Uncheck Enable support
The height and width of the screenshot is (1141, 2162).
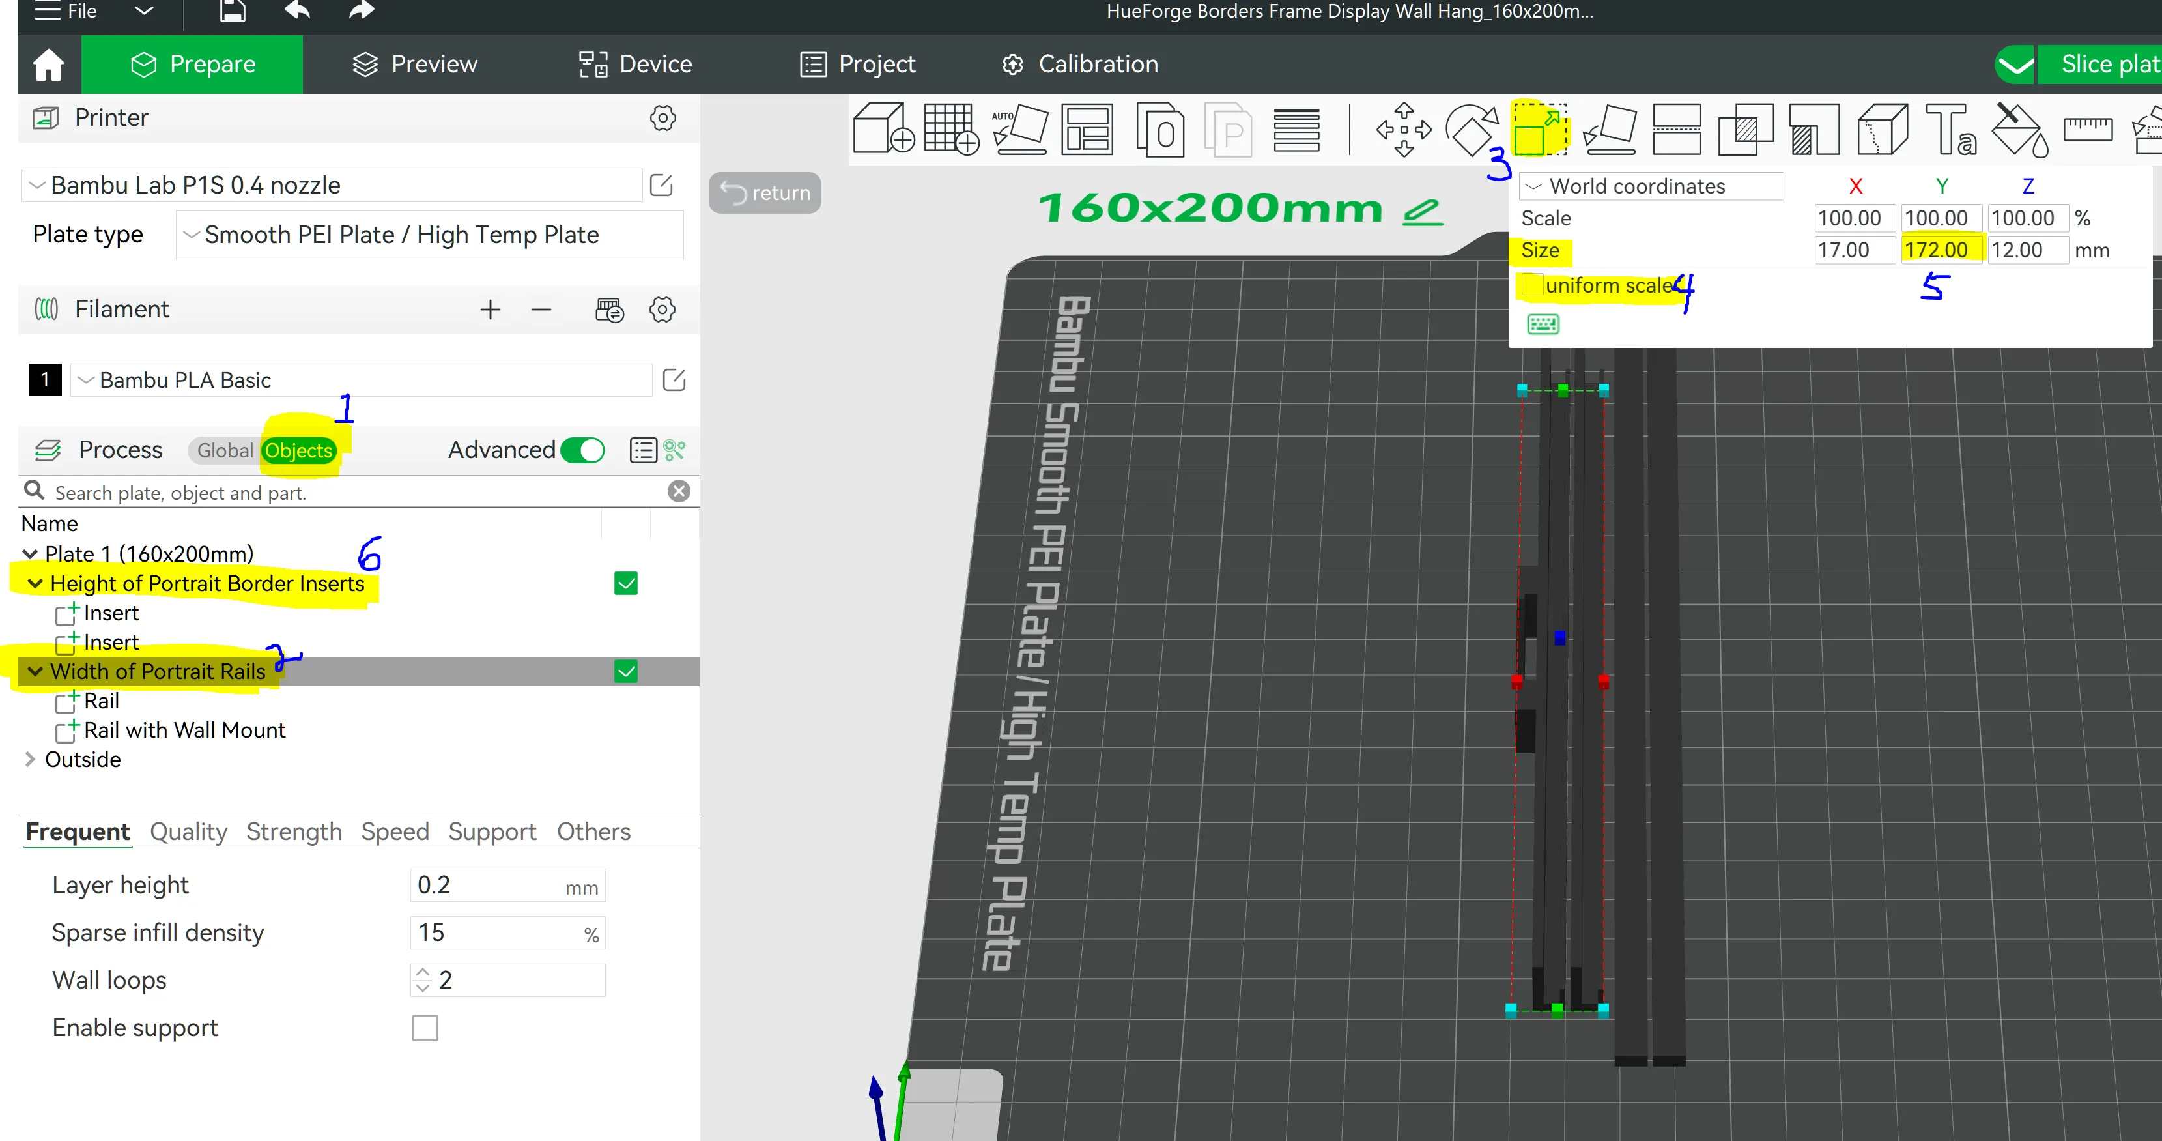tap(425, 1028)
